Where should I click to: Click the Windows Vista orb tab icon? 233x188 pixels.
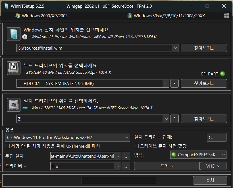130,16
